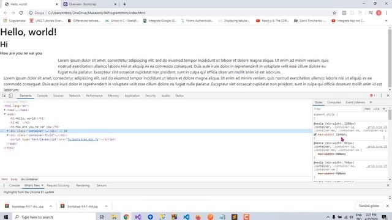Click the red error count indicator in DevTools
This screenshot has height=220, width=392.
point(372,95)
